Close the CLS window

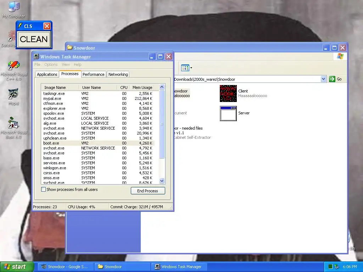coord(47,26)
